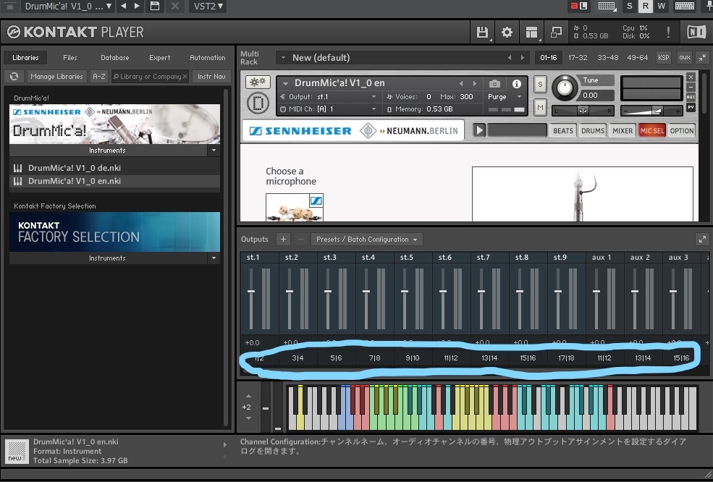The width and height of the screenshot is (713, 482).
Task: Open Presets / Batch Configuration dropdown
Action: (368, 240)
